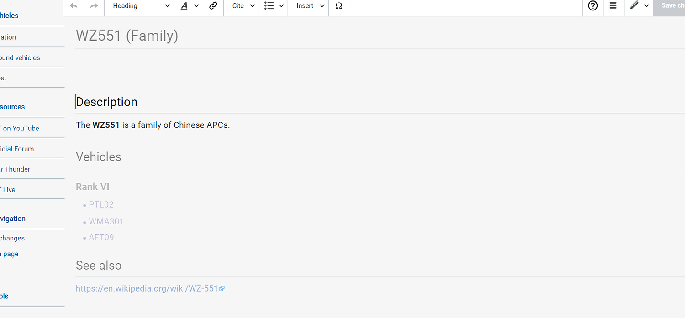Expand the editing mode switcher chevron
685x318 pixels.
click(x=647, y=5)
